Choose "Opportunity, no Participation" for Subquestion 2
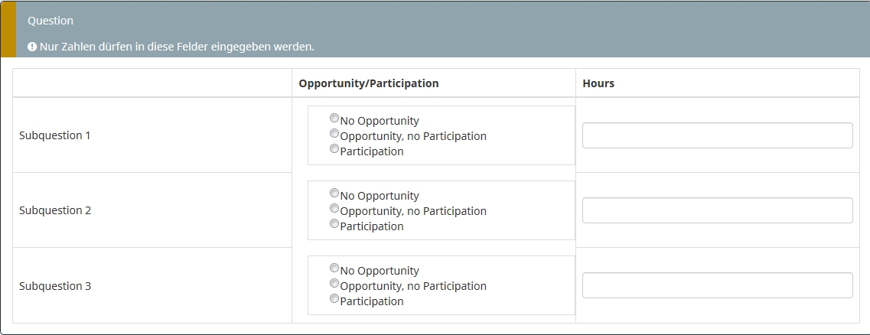The image size is (870, 335). (x=334, y=209)
